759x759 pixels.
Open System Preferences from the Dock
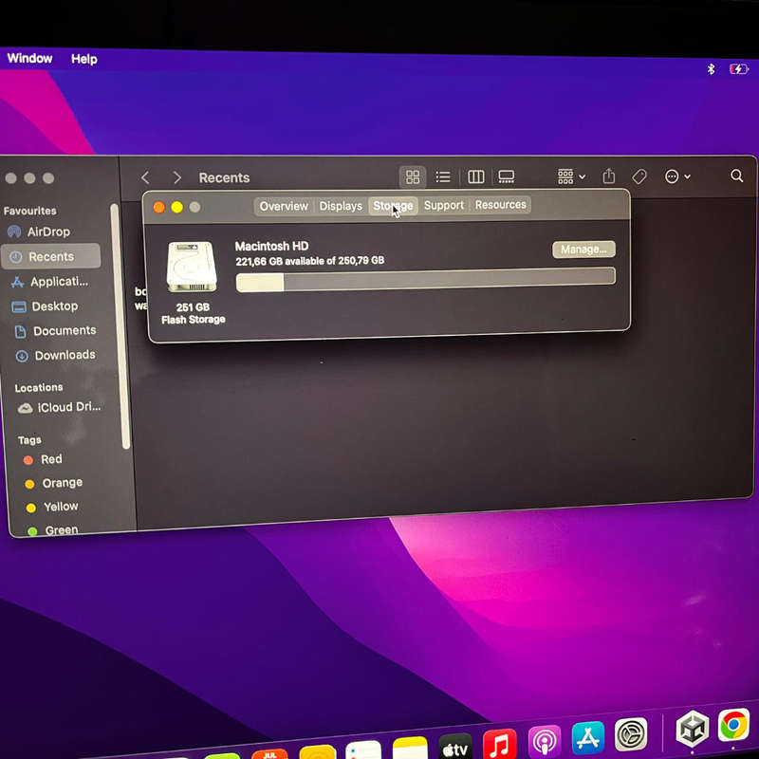[631, 734]
